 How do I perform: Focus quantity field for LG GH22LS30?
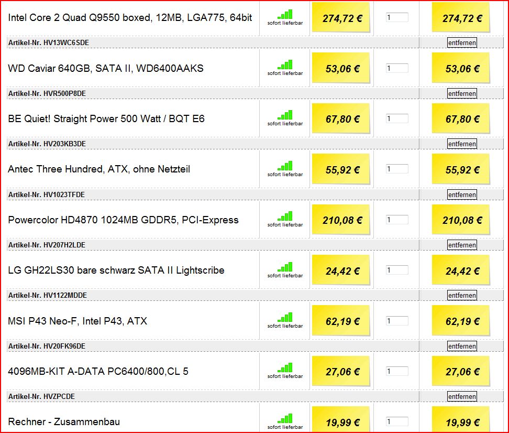tap(397, 270)
